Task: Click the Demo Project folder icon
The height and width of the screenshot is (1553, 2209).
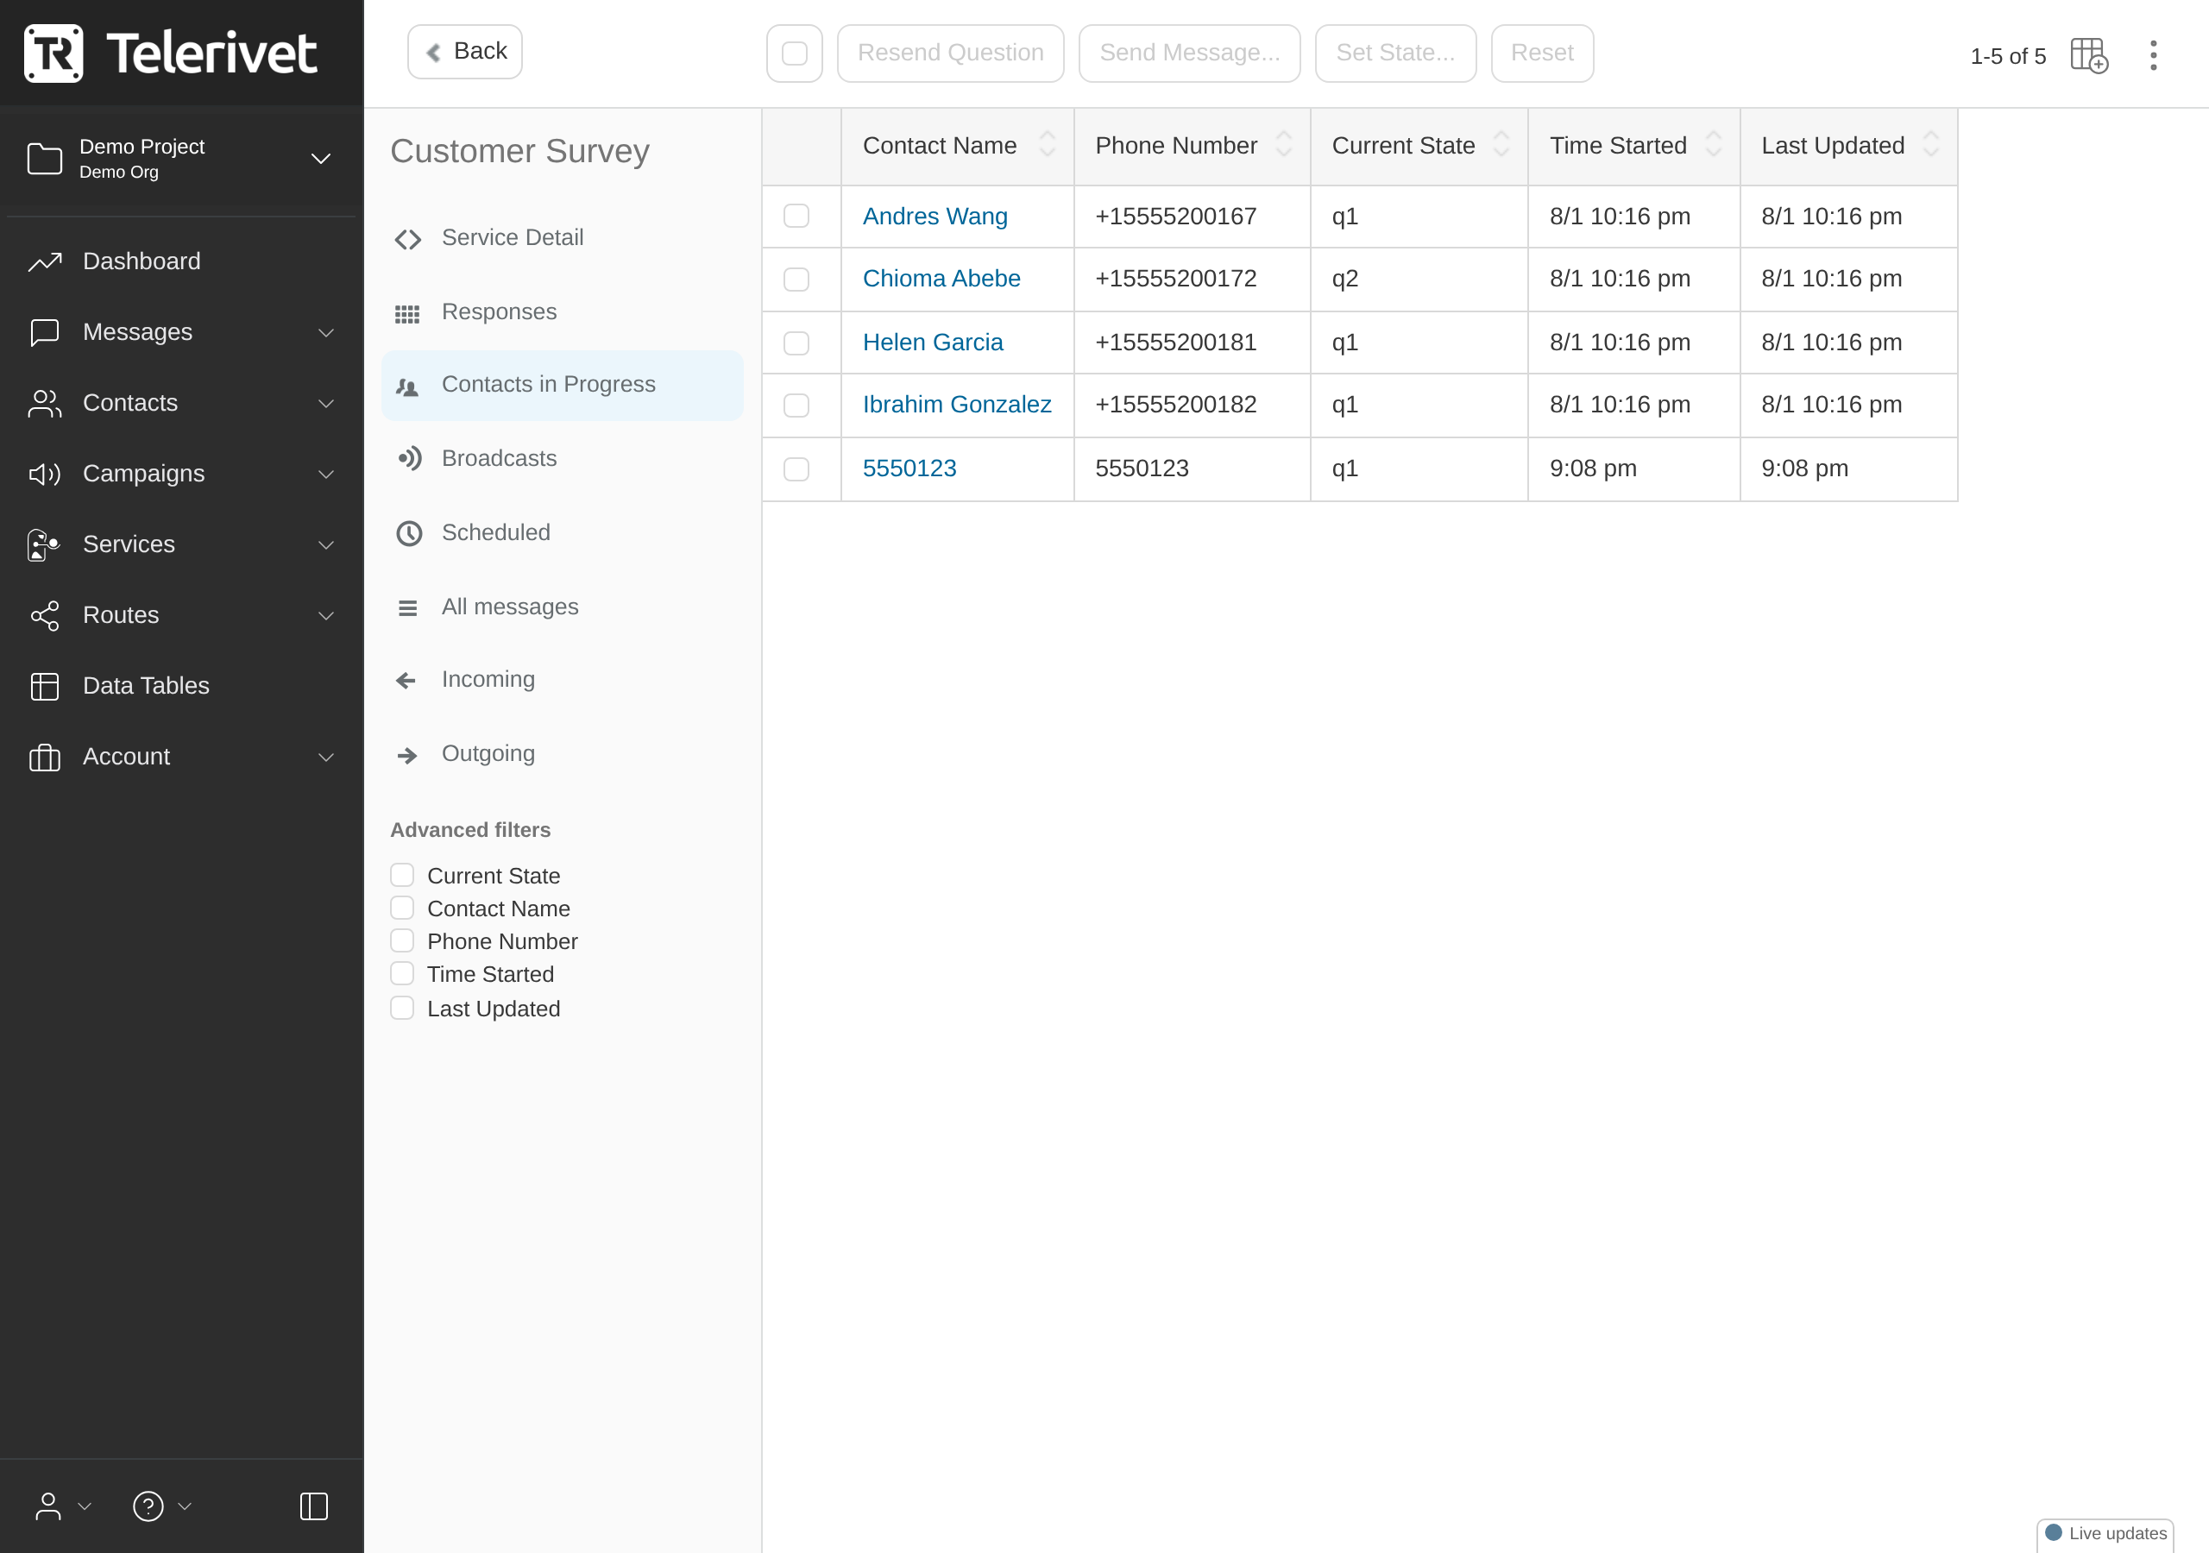Action: (45, 159)
